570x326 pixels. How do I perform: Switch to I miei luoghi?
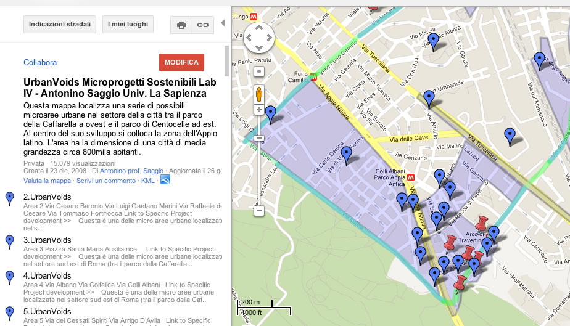click(x=128, y=25)
